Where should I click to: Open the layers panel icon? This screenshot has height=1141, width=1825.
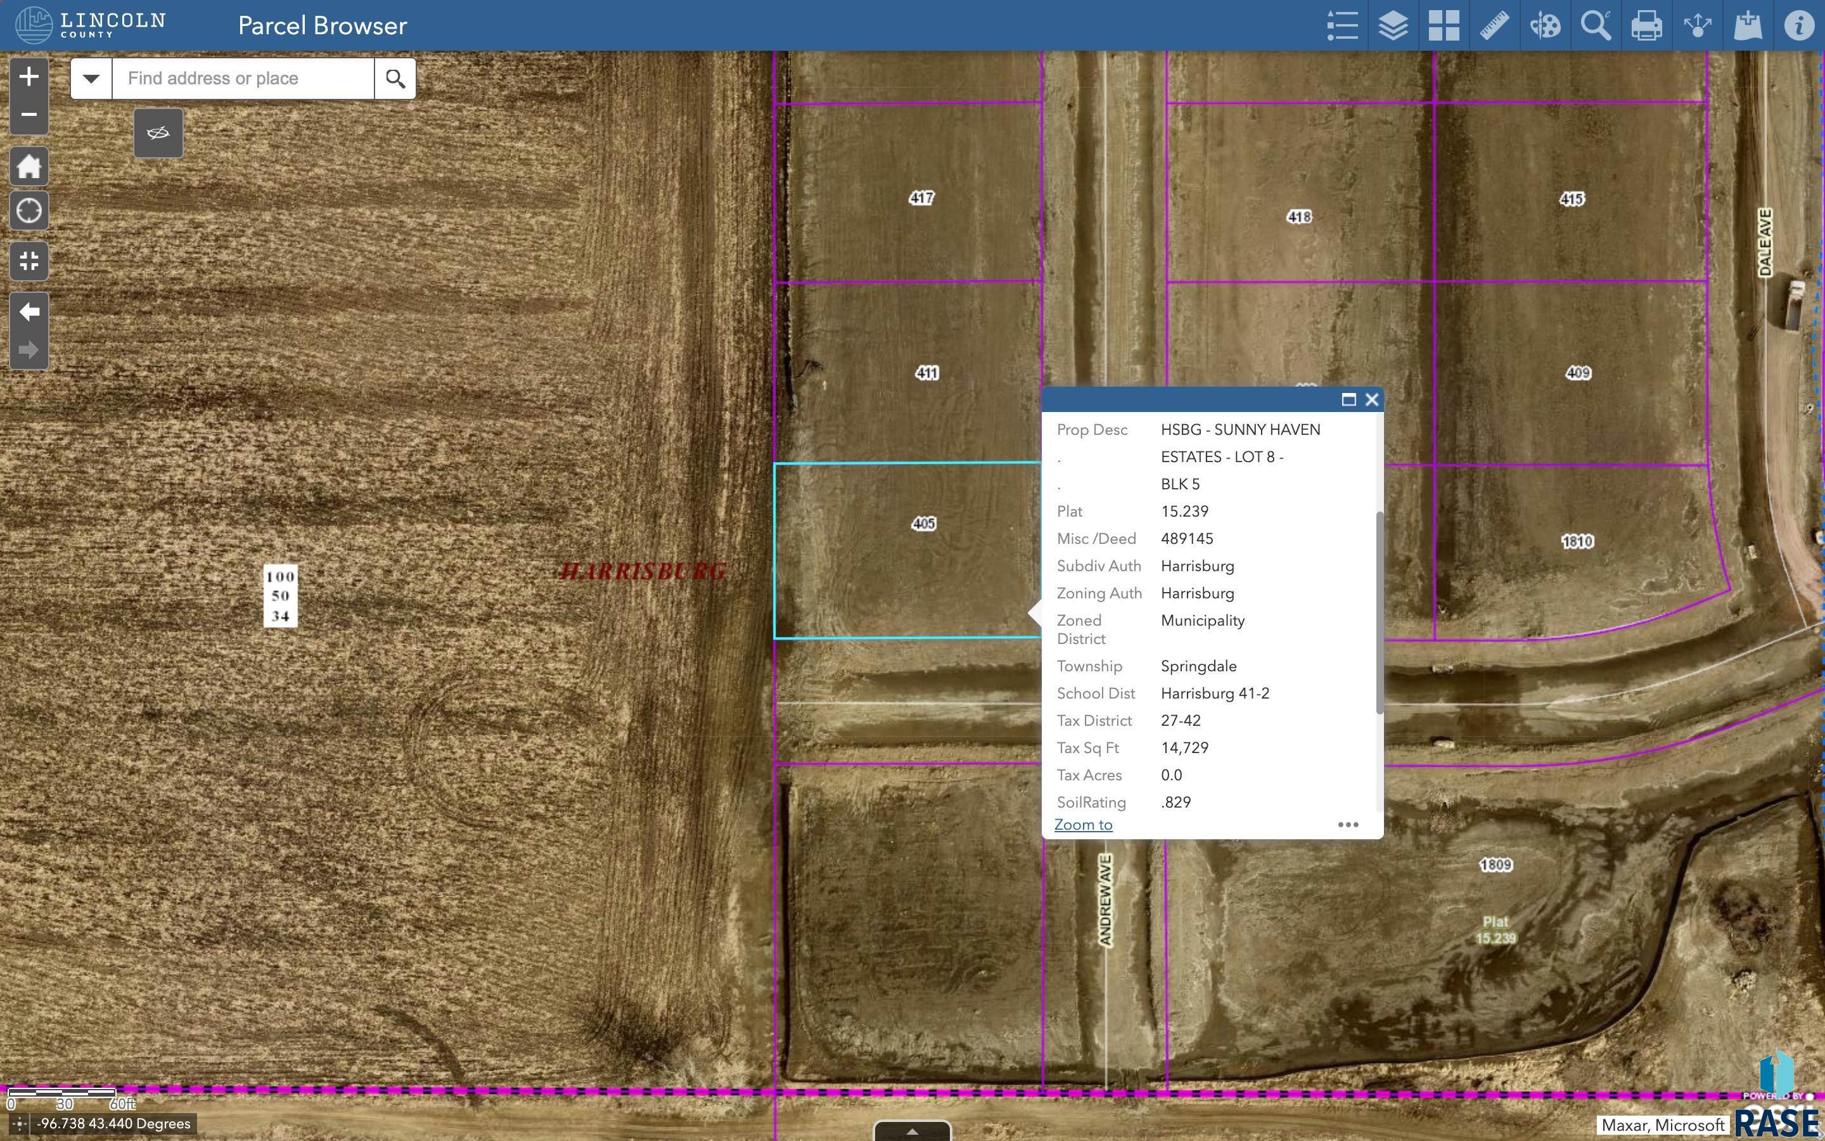[x=1390, y=23]
